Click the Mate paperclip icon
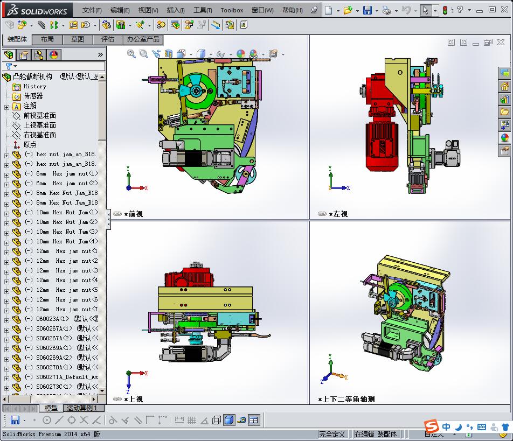513x441 pixels. point(41,25)
